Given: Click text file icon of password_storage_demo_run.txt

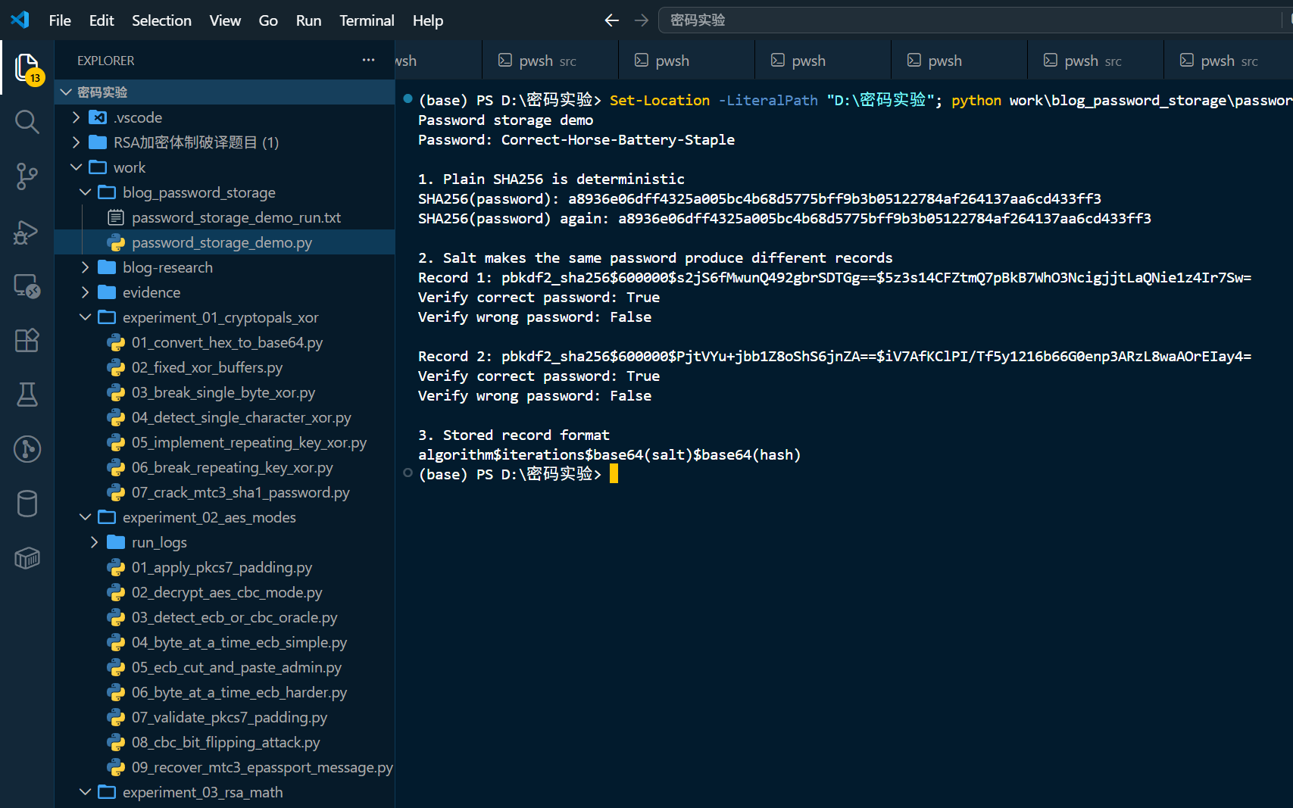Looking at the screenshot, I should click(116, 218).
